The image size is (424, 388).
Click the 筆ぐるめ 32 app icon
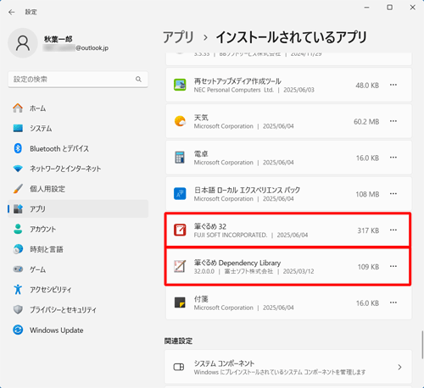180,230
